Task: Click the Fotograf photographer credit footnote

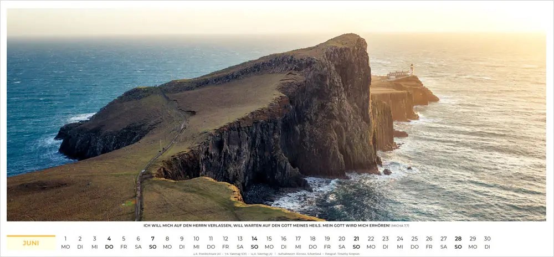Action: click(342, 254)
